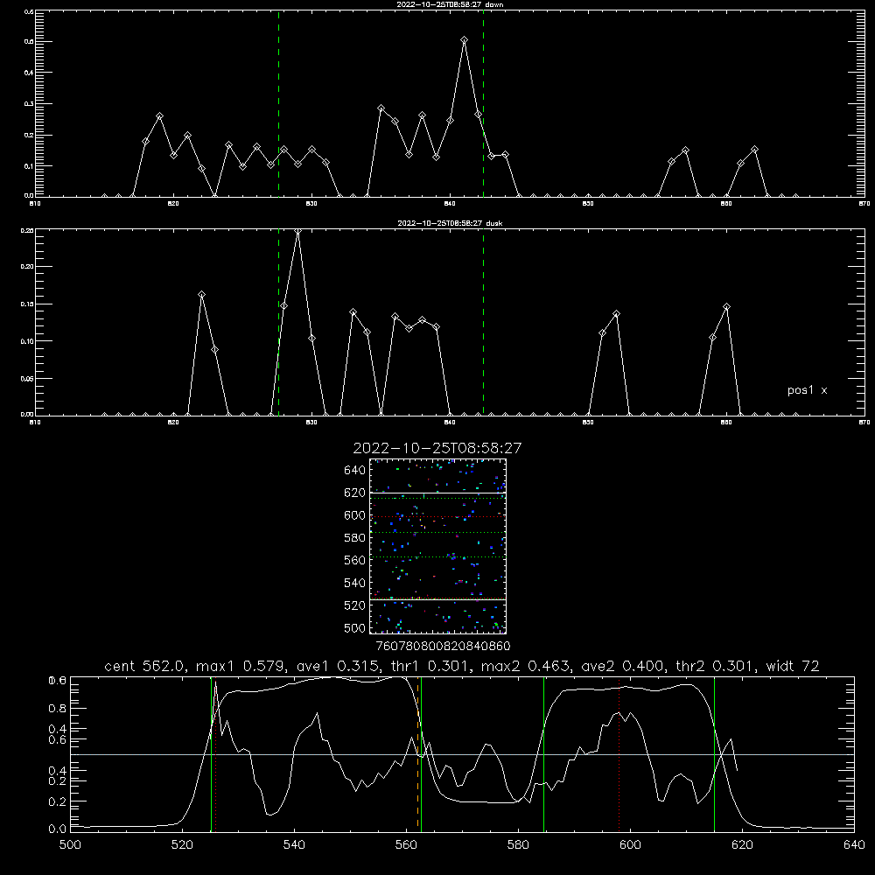Open the colored scatter image thumbnail
Viewport: 875px width, 875px height.
pyautogui.click(x=437, y=546)
